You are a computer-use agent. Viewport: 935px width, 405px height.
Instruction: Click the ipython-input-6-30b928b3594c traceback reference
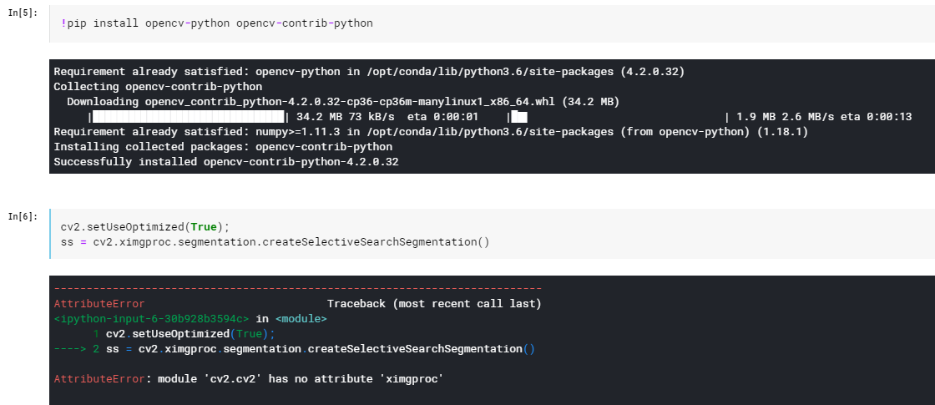(x=152, y=319)
